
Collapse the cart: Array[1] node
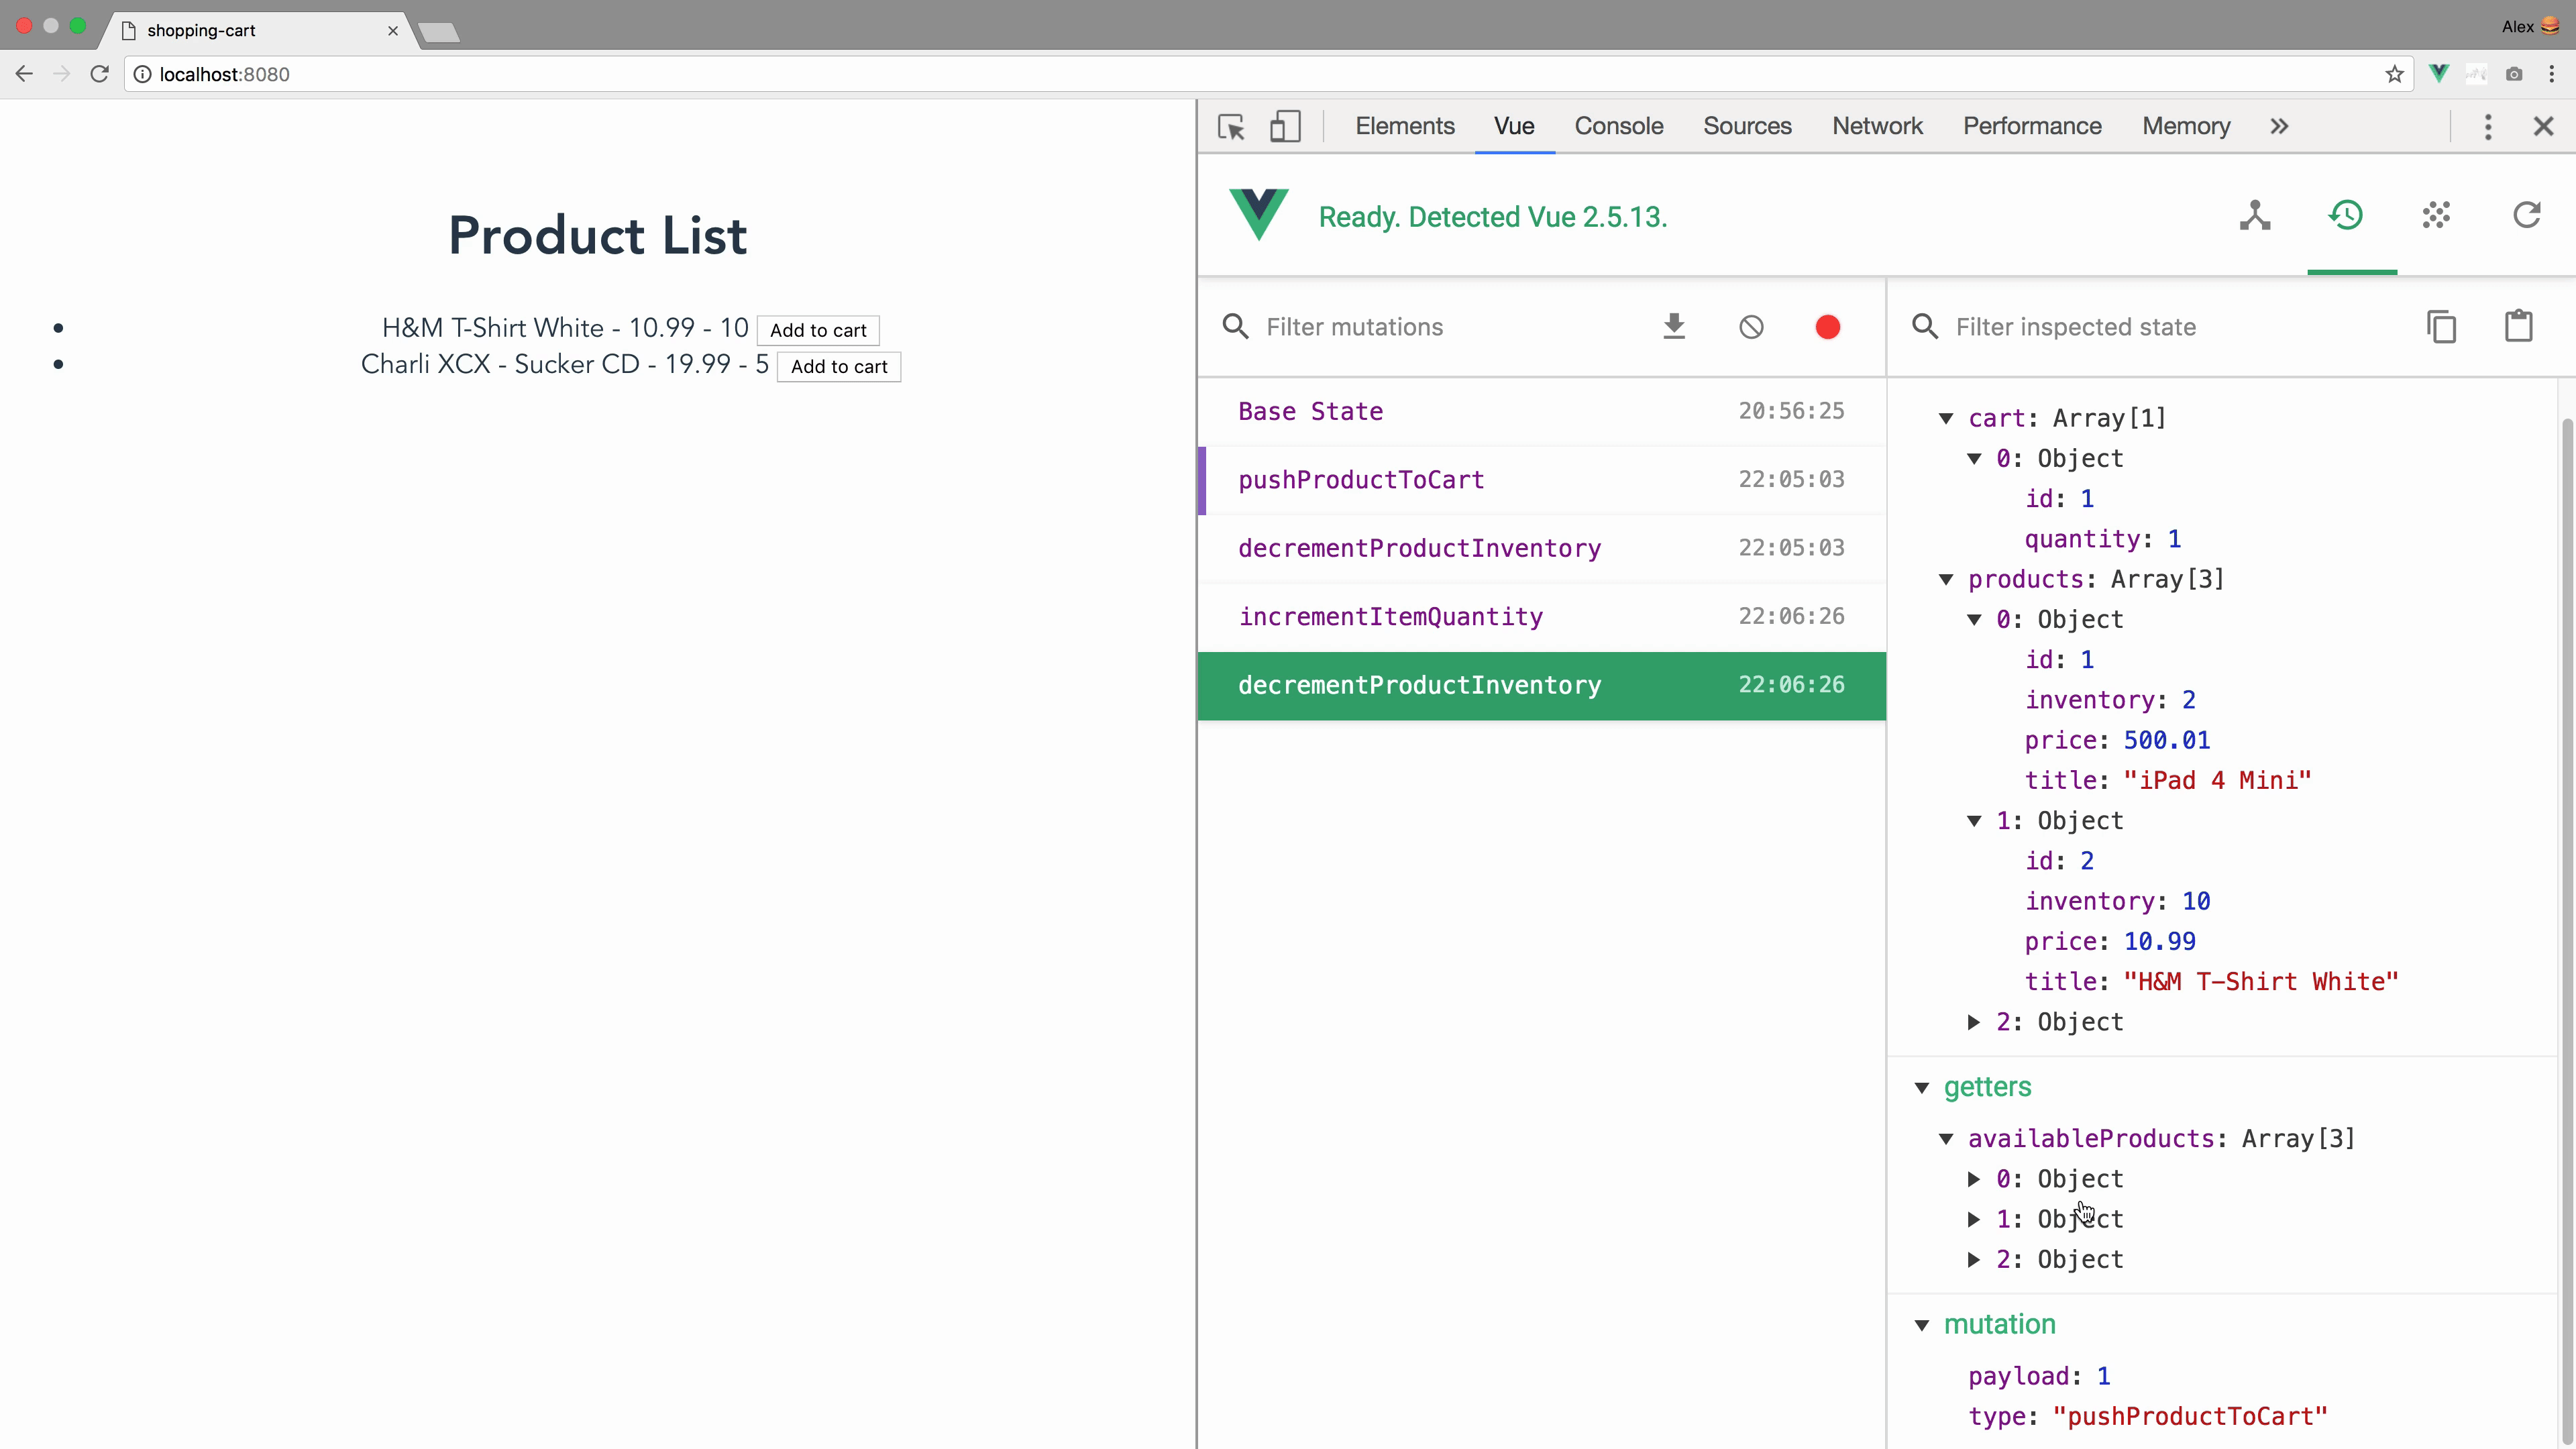click(x=1946, y=418)
